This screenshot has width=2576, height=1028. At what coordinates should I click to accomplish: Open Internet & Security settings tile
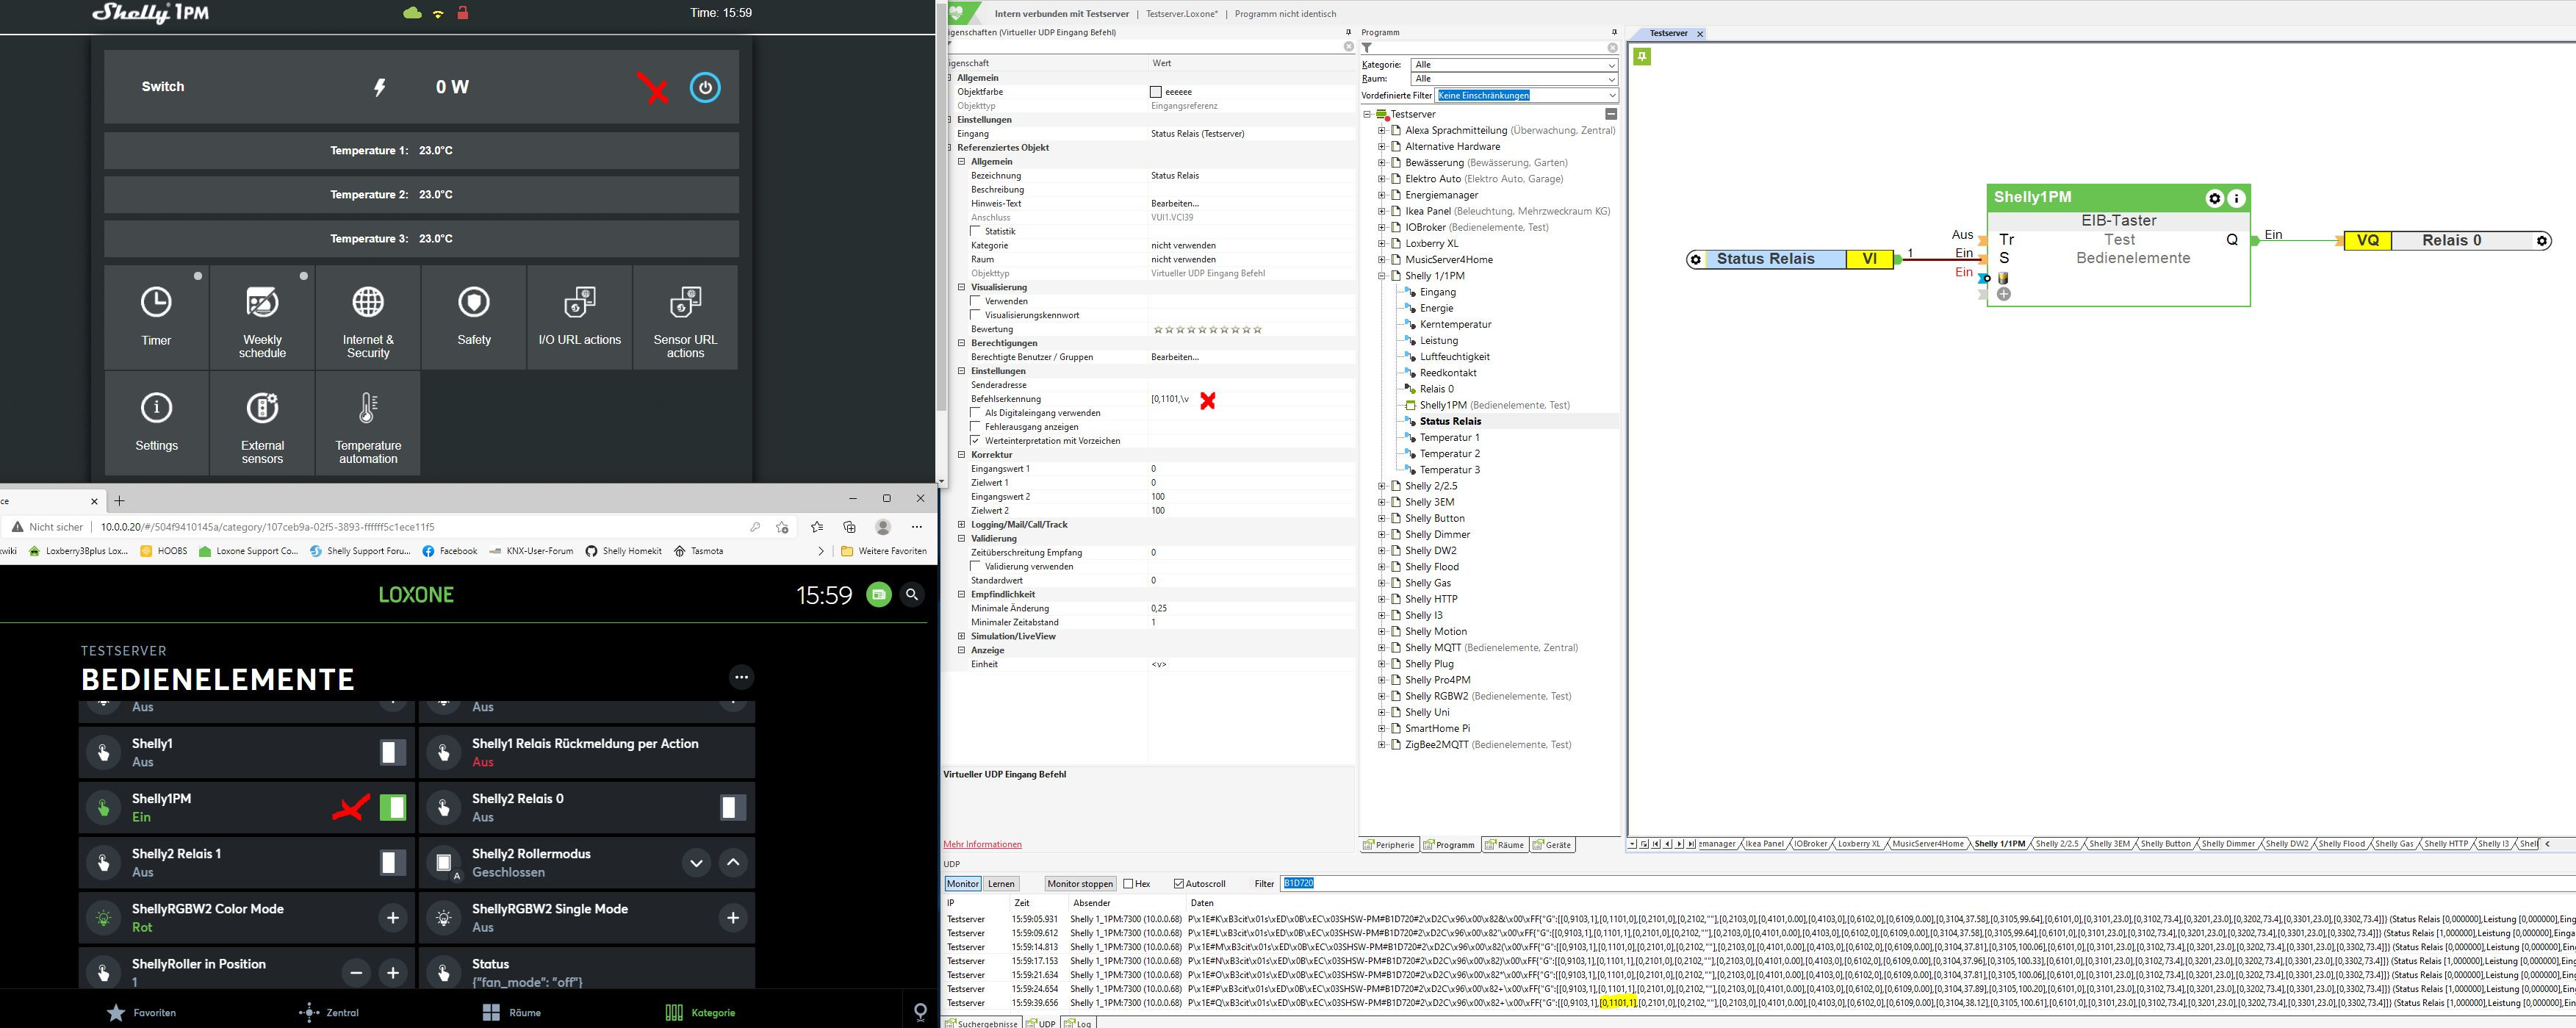click(368, 317)
